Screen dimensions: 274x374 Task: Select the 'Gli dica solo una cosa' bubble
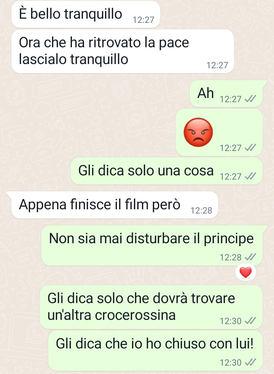(x=167, y=171)
